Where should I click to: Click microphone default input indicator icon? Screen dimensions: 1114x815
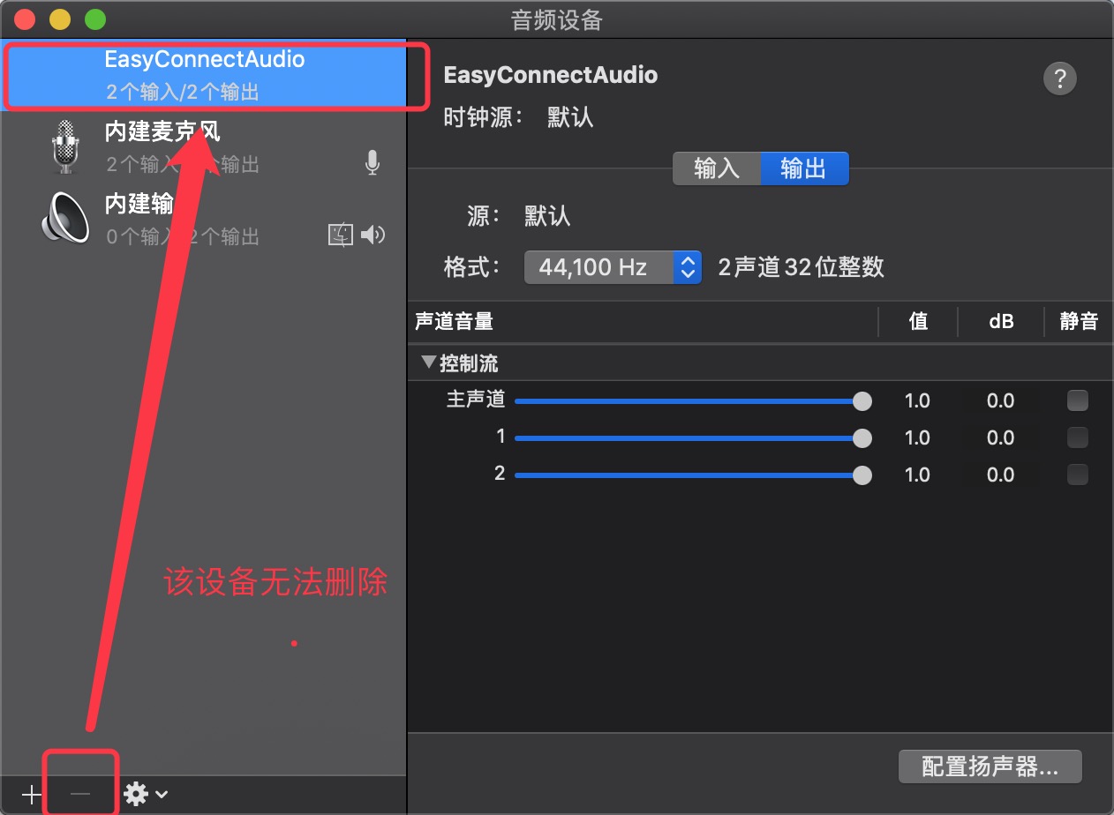[x=373, y=162]
